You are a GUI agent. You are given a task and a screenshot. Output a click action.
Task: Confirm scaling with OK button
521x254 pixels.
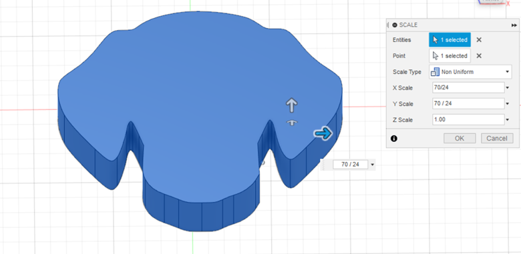[x=460, y=138]
